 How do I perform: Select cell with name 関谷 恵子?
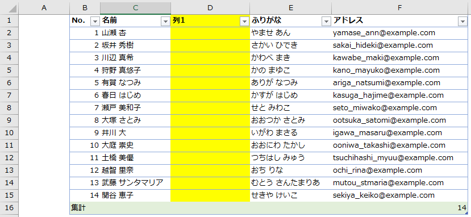[135, 195]
